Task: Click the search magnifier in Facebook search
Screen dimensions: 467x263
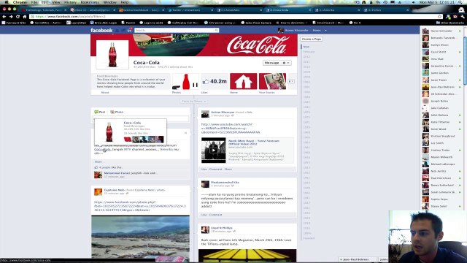Action: 217,30
